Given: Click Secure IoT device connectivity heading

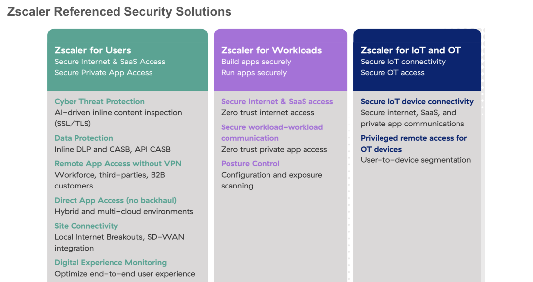Looking at the screenshot, I should 417,102.
